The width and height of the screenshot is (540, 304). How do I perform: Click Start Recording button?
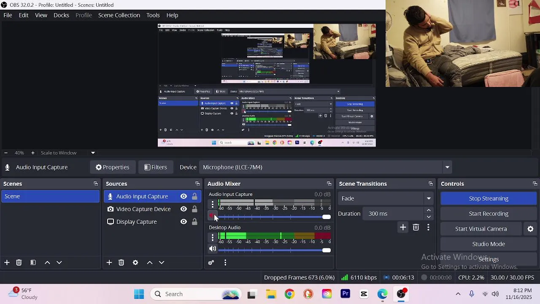pos(489,214)
